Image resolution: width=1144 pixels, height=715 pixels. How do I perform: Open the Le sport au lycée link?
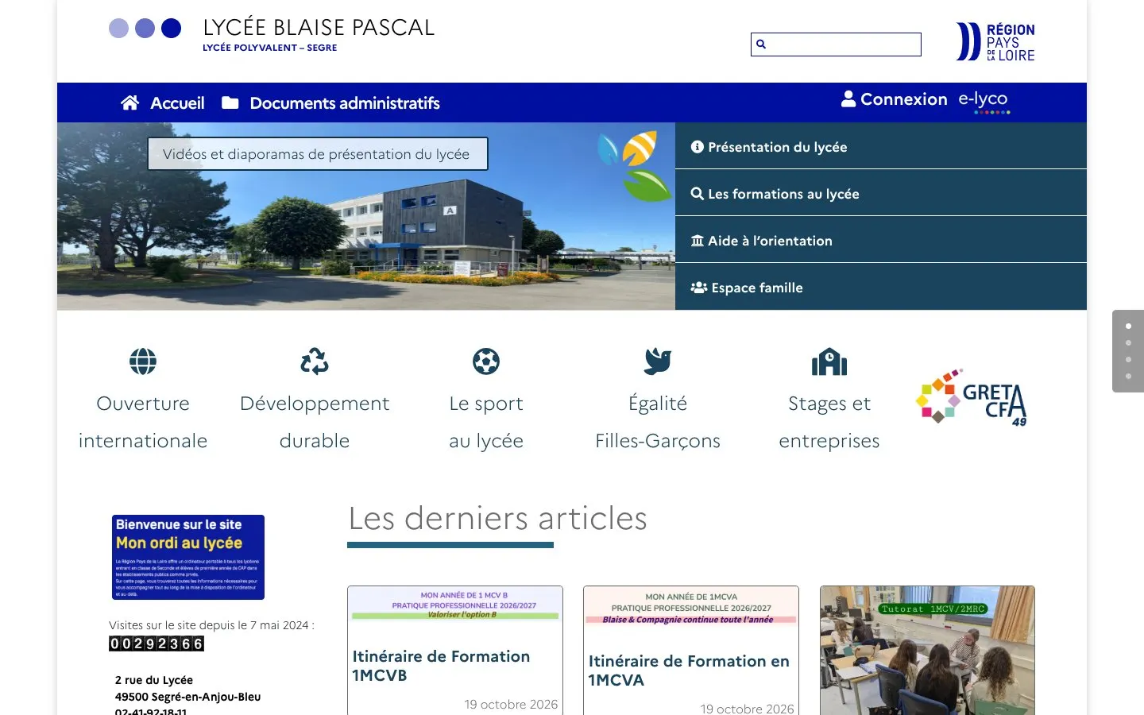486,422
